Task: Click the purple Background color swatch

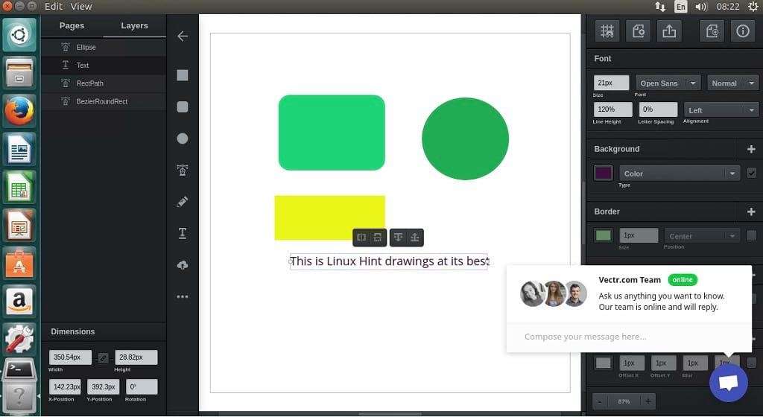Action: click(604, 173)
